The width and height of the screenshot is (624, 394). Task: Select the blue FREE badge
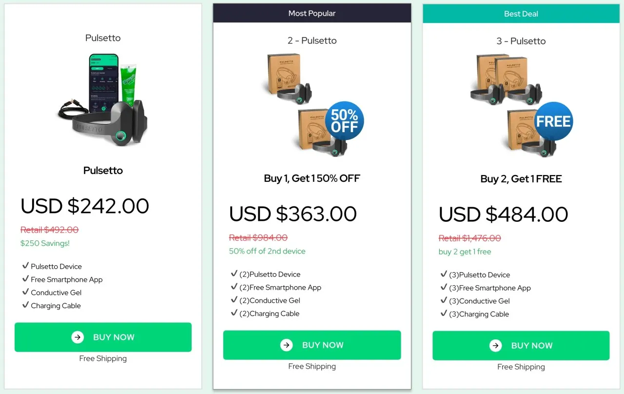553,122
